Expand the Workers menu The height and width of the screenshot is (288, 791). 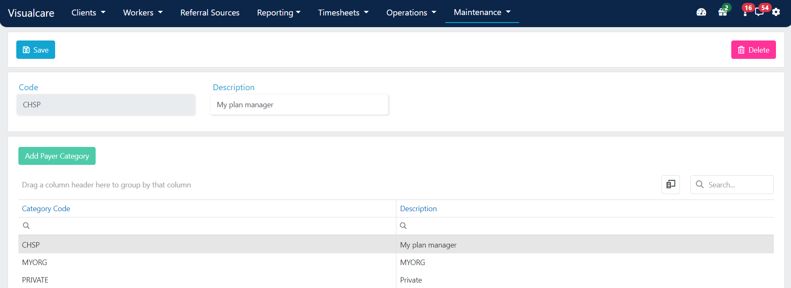(x=143, y=13)
